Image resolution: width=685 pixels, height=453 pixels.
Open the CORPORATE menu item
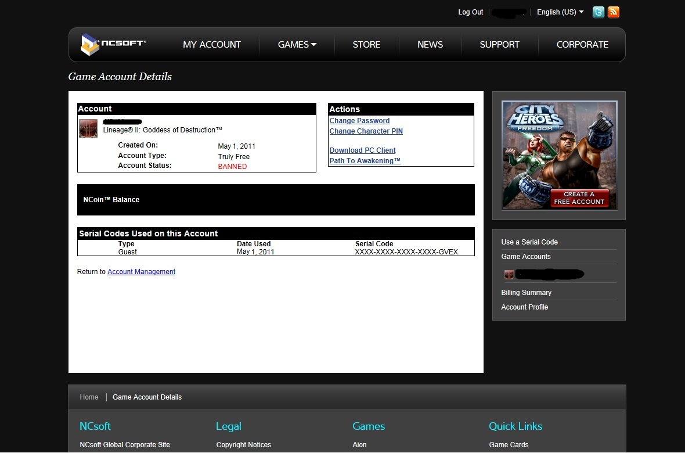click(x=582, y=45)
